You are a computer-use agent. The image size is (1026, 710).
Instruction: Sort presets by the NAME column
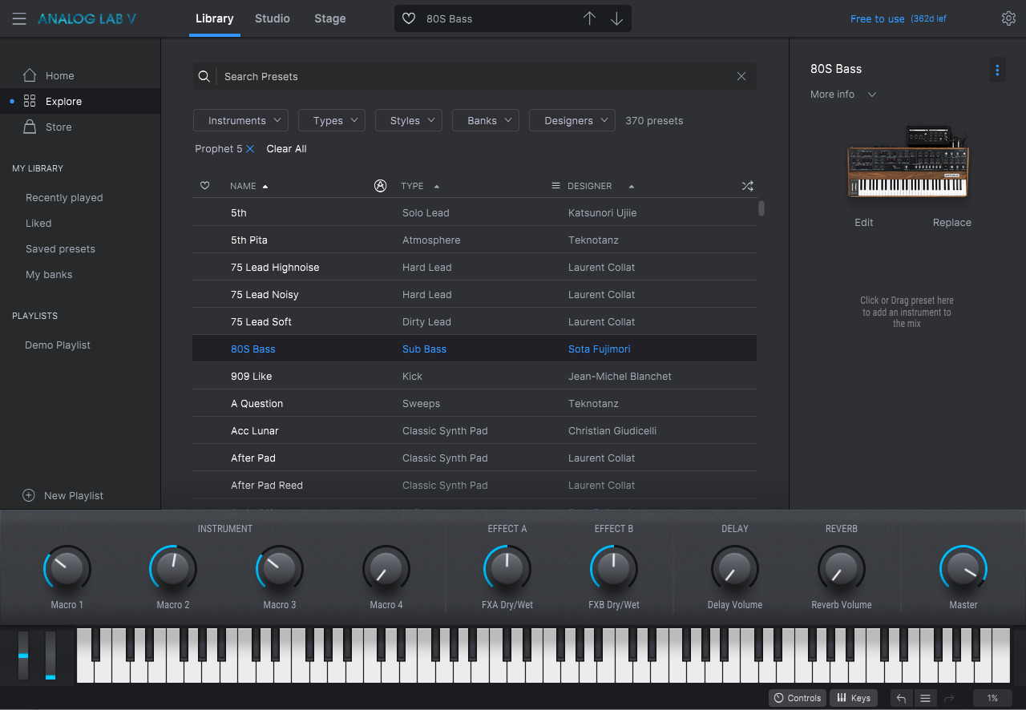248,186
